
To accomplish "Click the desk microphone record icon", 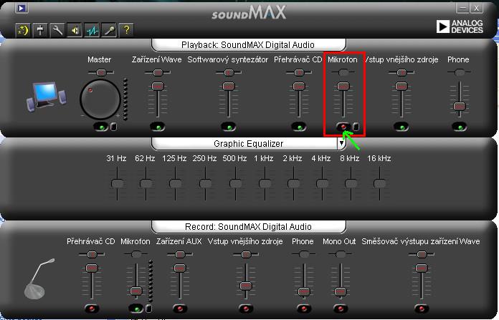I will (39, 278).
